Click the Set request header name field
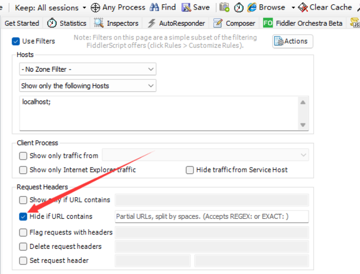This screenshot has width=360, height=274. tap(153, 261)
